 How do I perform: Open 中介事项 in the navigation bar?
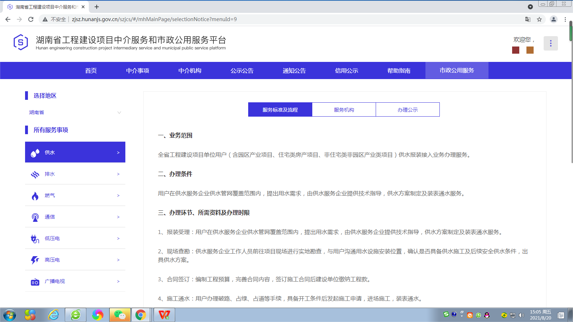138,70
